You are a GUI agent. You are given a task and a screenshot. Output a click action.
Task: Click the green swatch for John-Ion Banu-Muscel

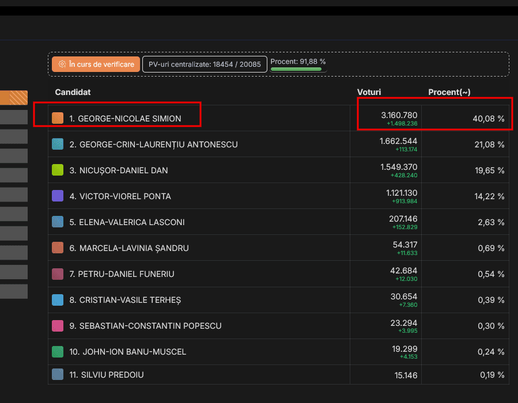pos(58,352)
